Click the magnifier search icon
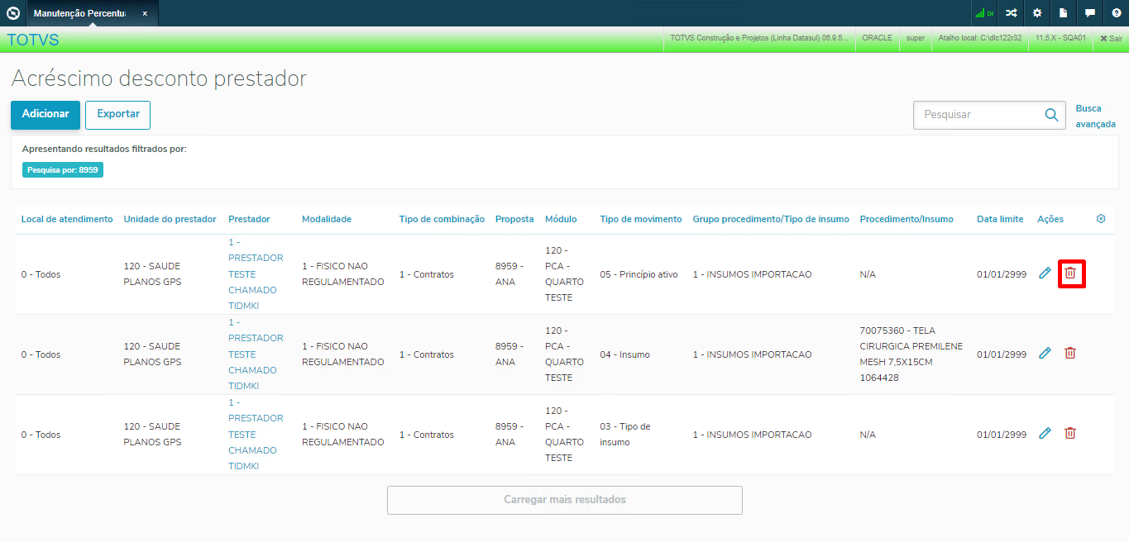This screenshot has width=1129, height=542. [1051, 115]
